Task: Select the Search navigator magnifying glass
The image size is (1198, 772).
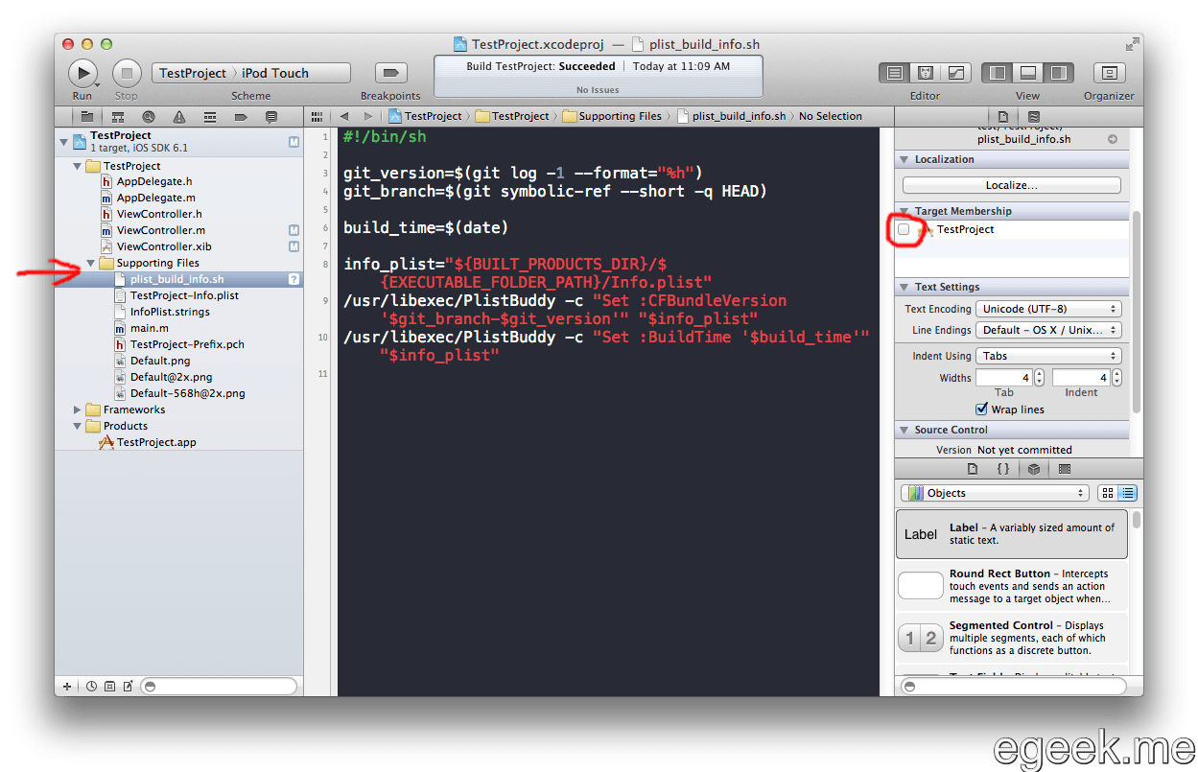Action: pyautogui.click(x=149, y=116)
